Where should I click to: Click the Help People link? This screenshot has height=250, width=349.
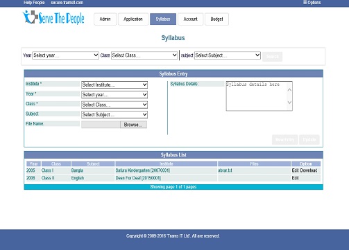(34, 3)
